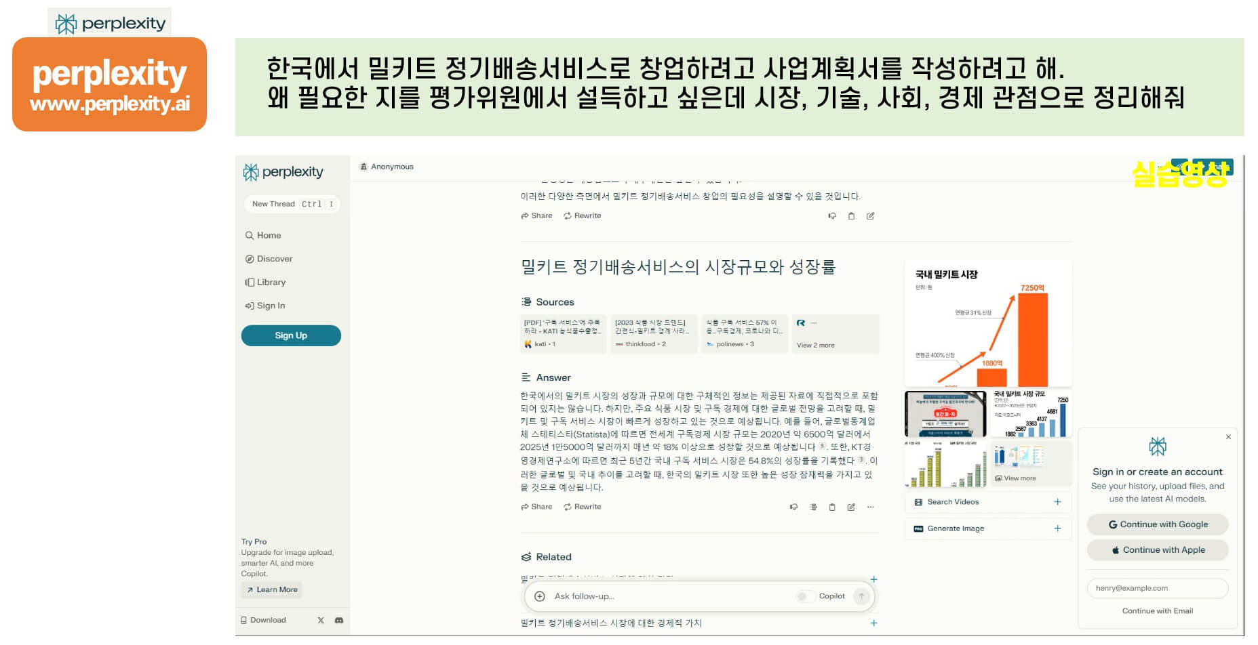Click the Library icon in the sidebar
This screenshot has width=1258, height=645.
tap(249, 282)
